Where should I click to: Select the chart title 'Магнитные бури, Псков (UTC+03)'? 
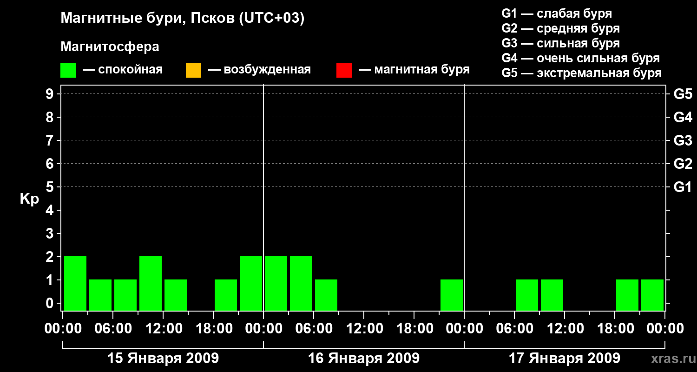click(183, 19)
